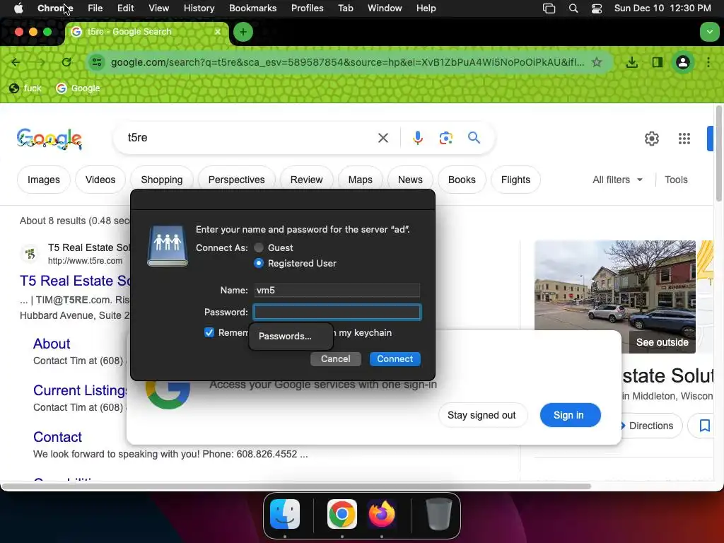Filter results by News
Screen dimensions: 724x543
[x=410, y=180]
